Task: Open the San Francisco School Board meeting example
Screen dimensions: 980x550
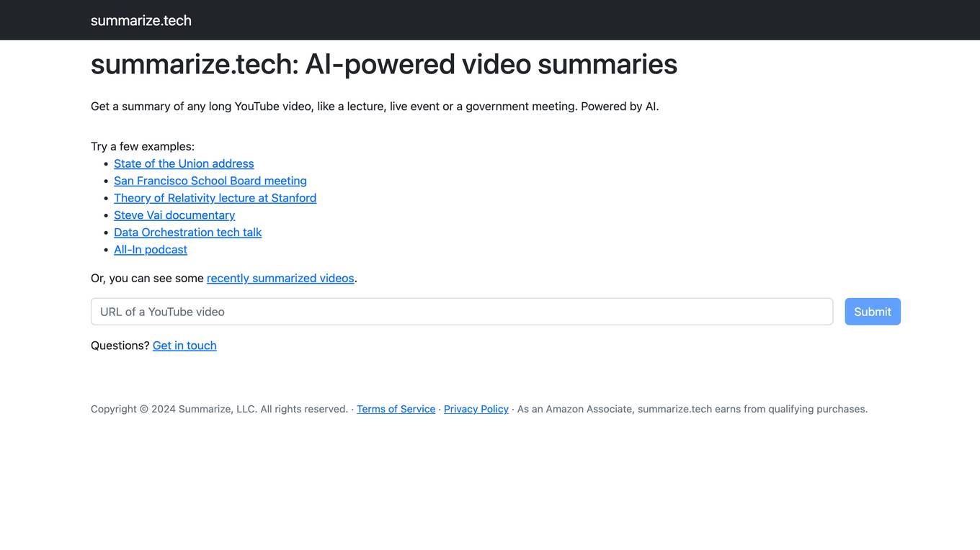Action: click(x=210, y=181)
